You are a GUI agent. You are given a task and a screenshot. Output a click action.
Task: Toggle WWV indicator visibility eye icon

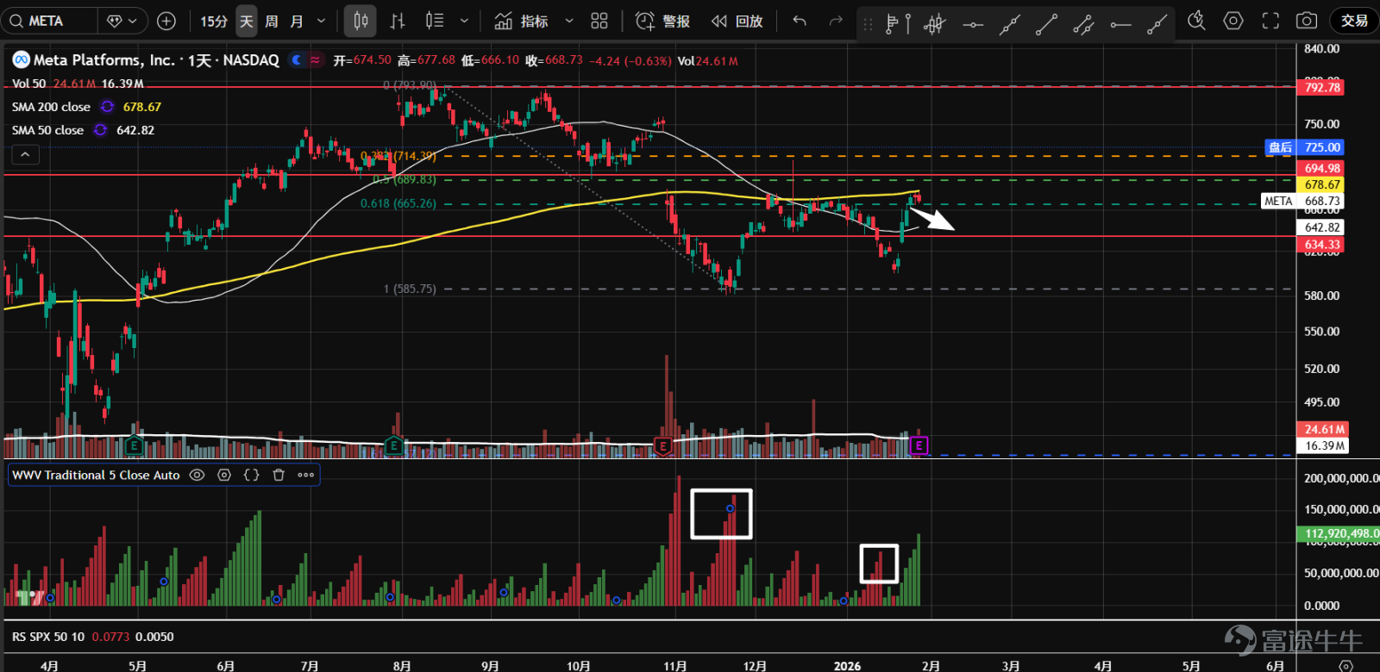point(197,475)
